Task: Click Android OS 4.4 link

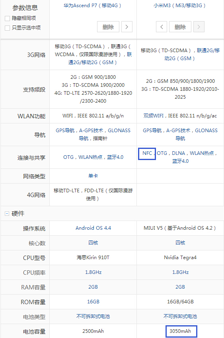Action: [93, 228]
